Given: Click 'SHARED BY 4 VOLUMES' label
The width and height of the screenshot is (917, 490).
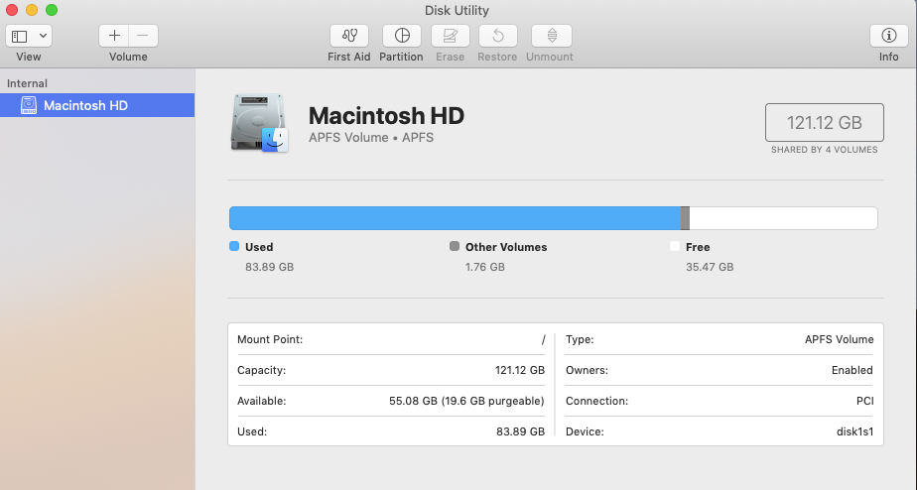Looking at the screenshot, I should [825, 150].
